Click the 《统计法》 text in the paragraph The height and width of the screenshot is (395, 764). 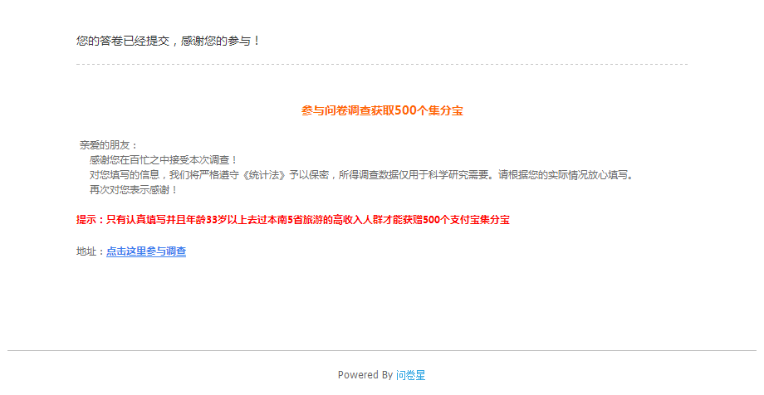[263, 175]
